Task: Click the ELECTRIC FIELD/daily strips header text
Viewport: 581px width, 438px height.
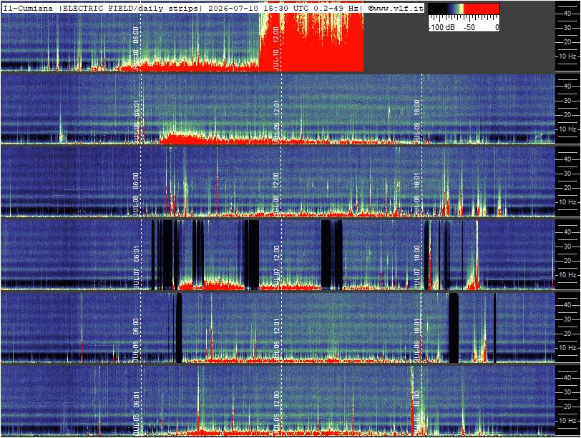Action: [130, 8]
